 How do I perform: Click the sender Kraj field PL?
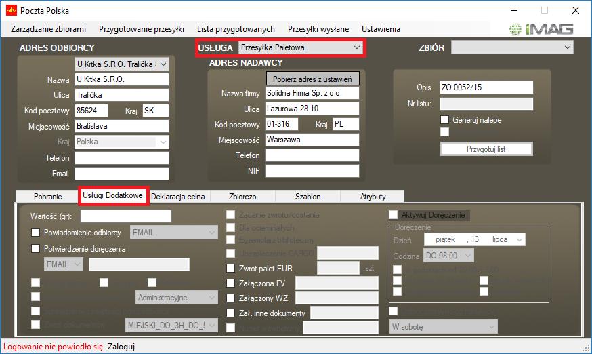point(346,124)
